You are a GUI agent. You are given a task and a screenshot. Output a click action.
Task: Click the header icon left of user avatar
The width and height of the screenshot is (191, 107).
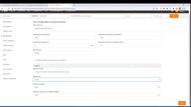point(172,11)
